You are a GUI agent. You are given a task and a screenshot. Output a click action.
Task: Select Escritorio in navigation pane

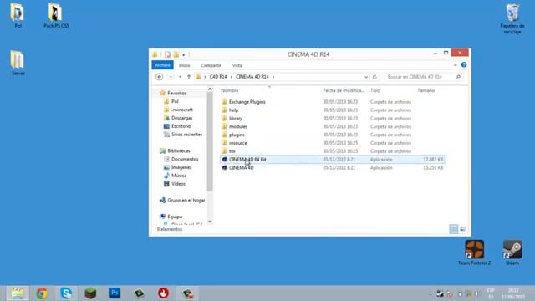181,126
